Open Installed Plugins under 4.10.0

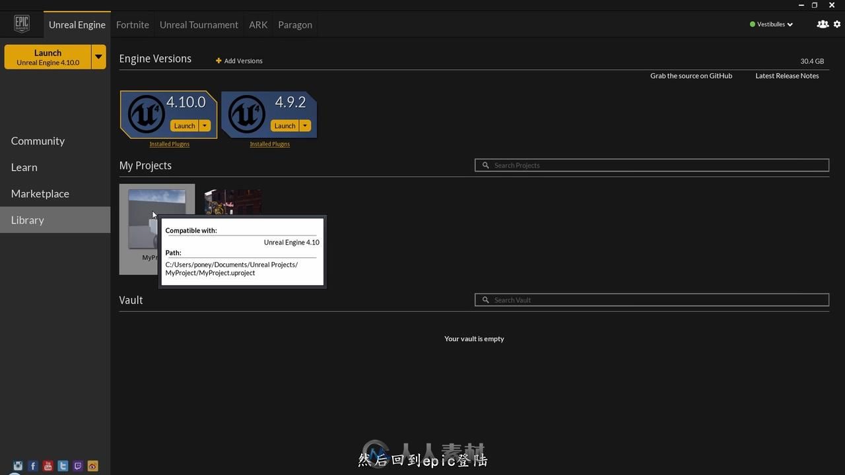pyautogui.click(x=170, y=144)
